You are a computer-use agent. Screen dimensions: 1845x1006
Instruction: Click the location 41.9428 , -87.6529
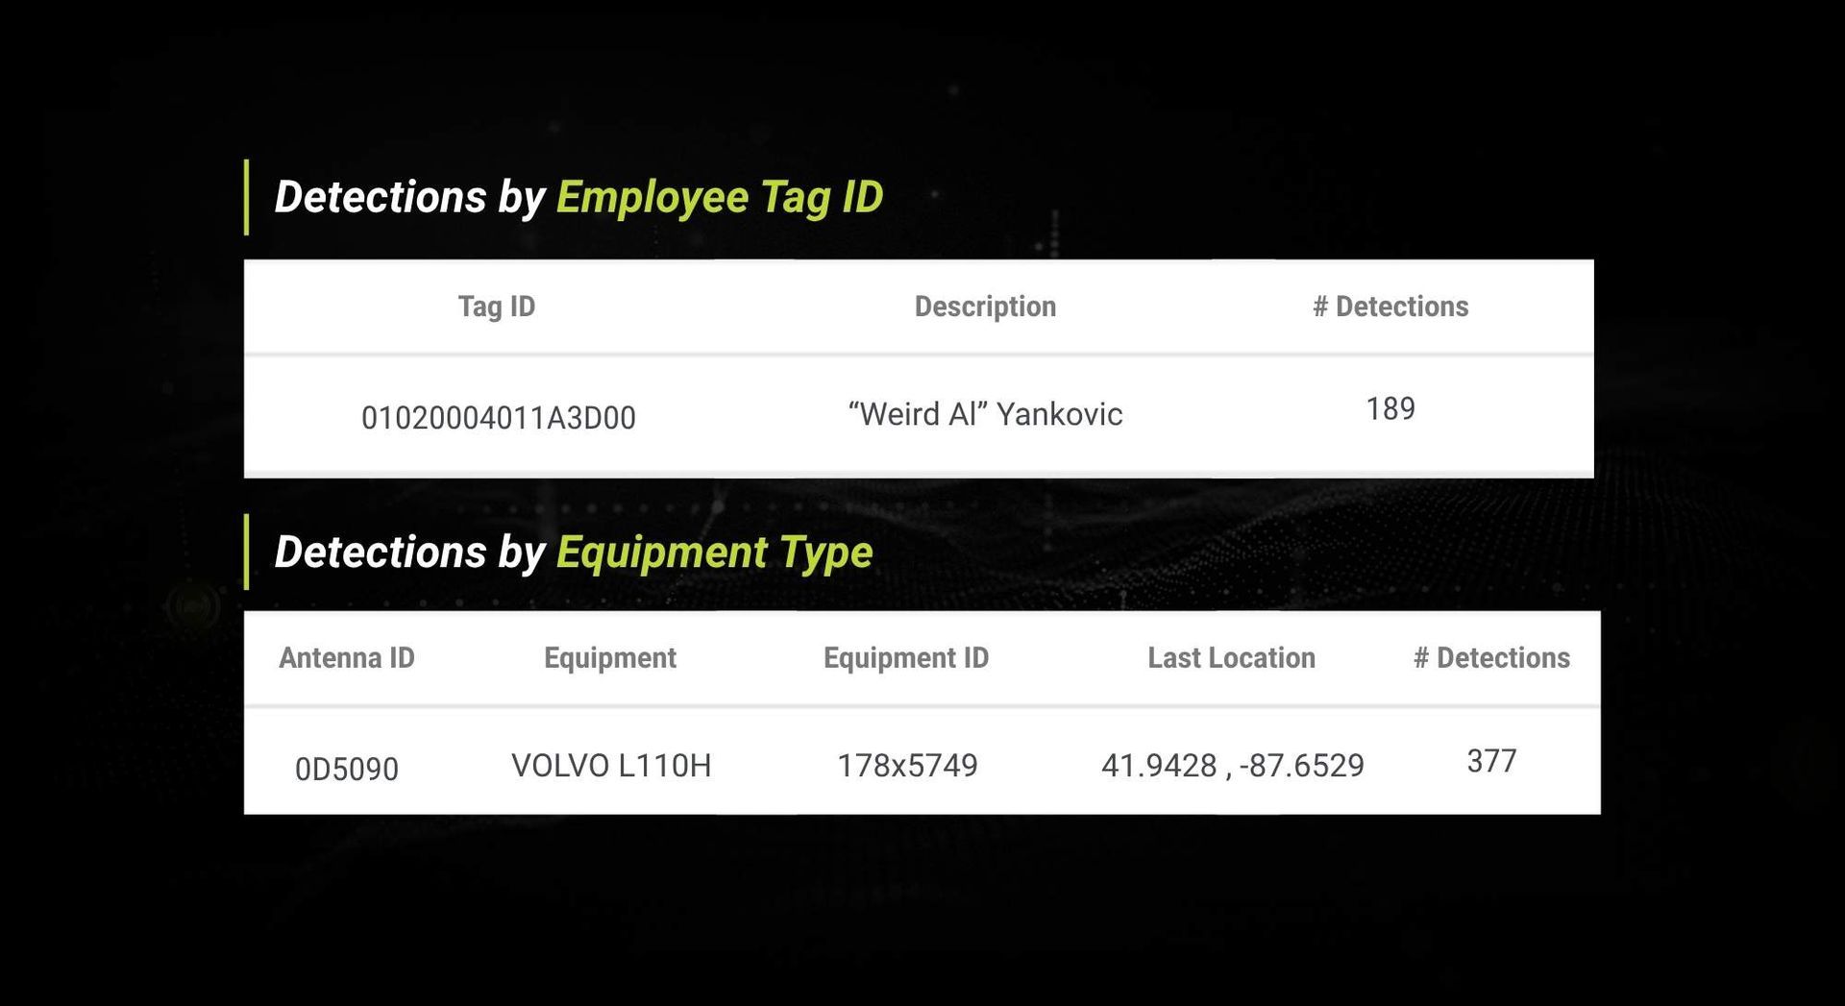click(1233, 766)
